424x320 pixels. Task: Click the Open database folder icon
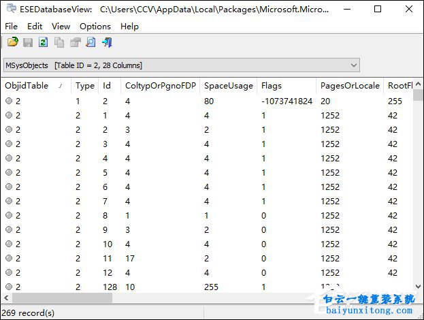point(12,42)
